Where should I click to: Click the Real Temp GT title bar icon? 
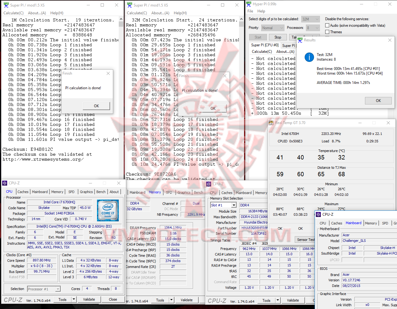coord(271,123)
